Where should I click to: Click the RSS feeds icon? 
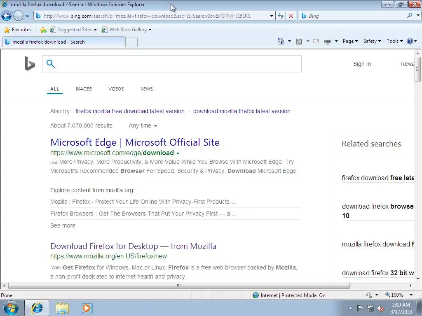click(x=299, y=42)
